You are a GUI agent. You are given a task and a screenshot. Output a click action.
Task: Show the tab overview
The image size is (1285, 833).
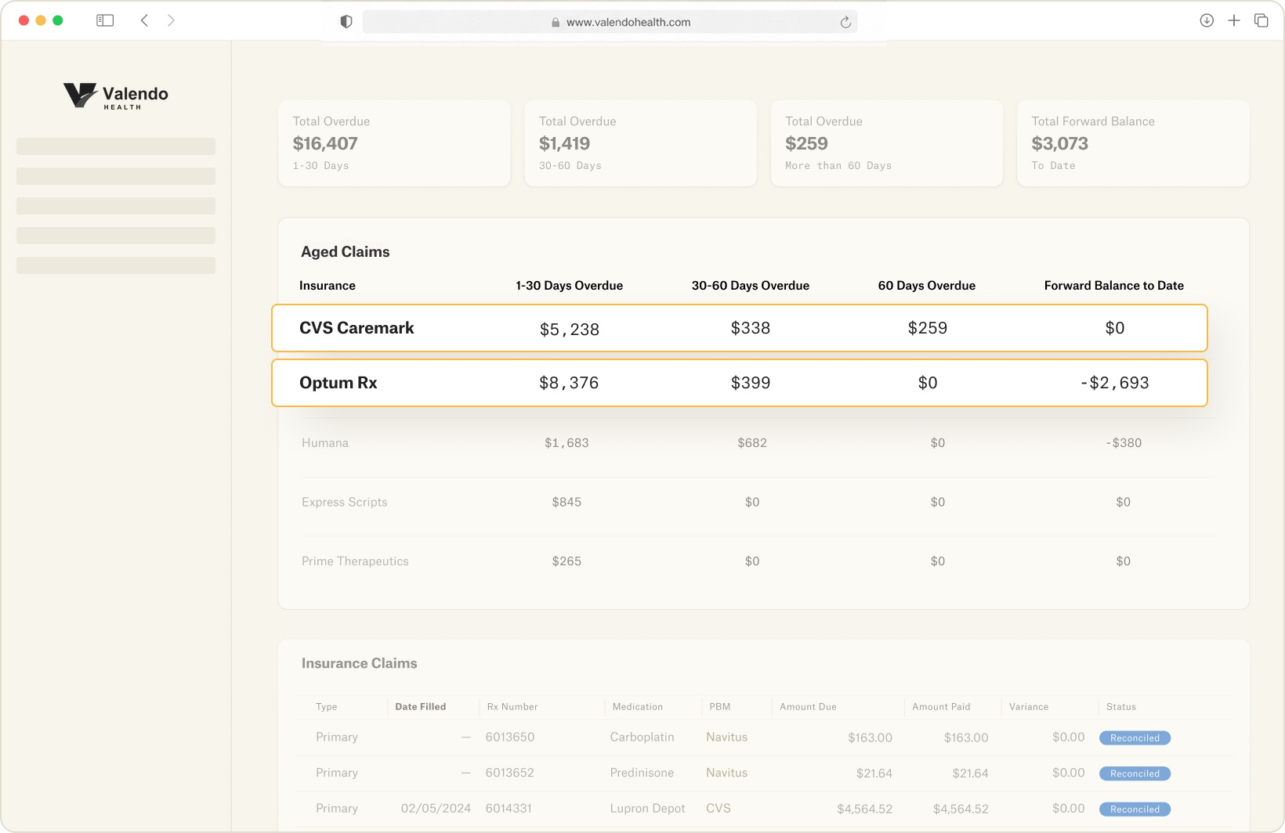1261,20
